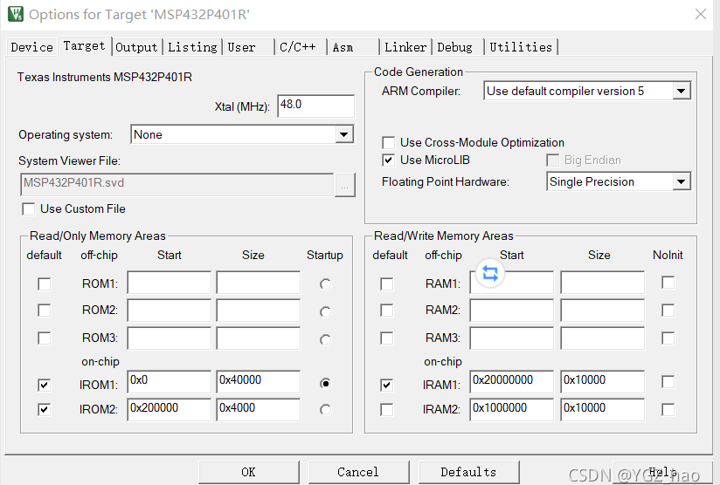Viewport: 720px width, 485px height.
Task: Click the ROM1 Start field
Action: point(169,283)
